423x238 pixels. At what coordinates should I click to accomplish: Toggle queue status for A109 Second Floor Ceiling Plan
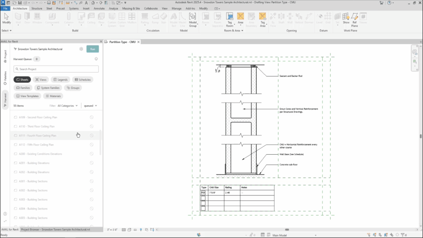(x=92, y=117)
